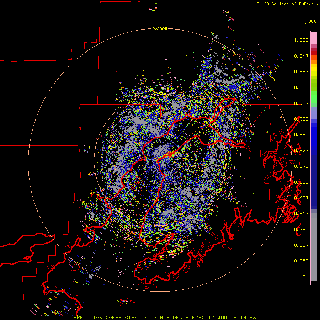Click the 50 NMI range ring label
Screen dimensions: 320x320
point(160,94)
